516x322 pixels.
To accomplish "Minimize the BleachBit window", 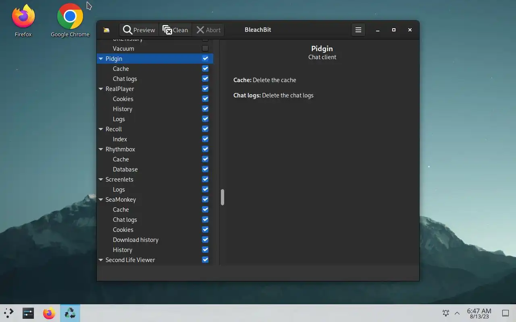I will click(378, 30).
